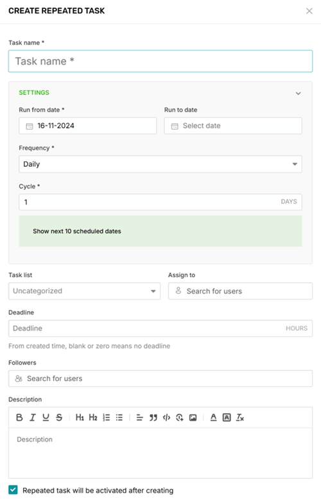Image resolution: width=321 pixels, height=499 pixels.
Task: Insert an image into description
Action: (193, 417)
